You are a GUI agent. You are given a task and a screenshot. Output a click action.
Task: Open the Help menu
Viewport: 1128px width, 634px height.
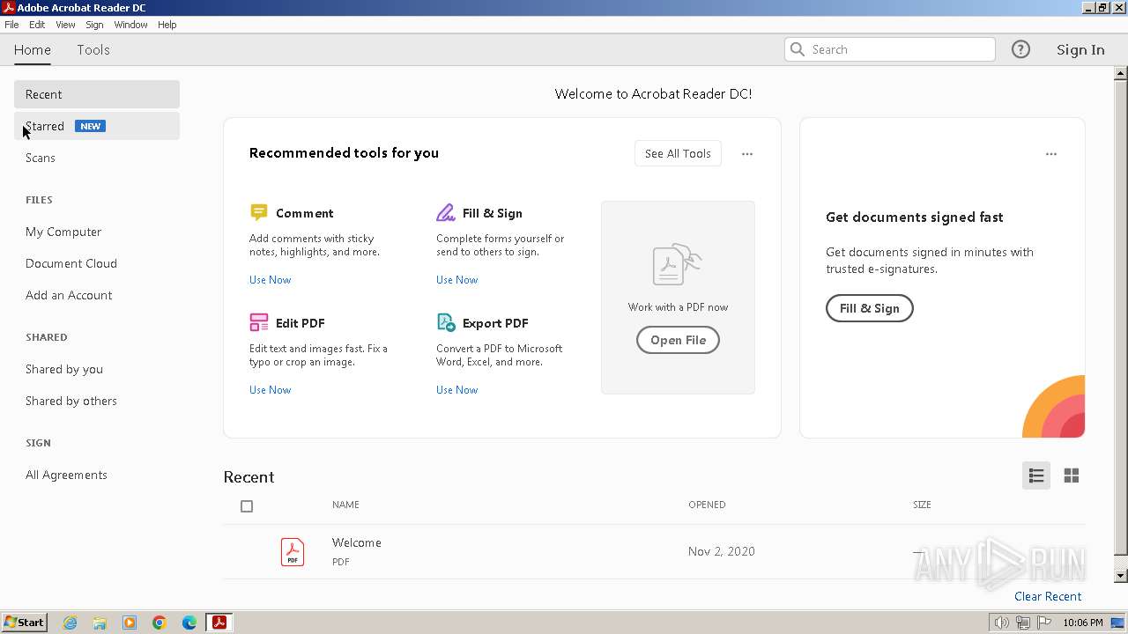point(167,25)
